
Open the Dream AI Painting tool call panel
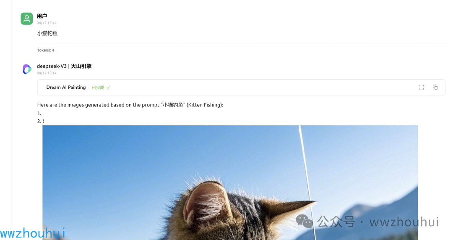pos(241,87)
